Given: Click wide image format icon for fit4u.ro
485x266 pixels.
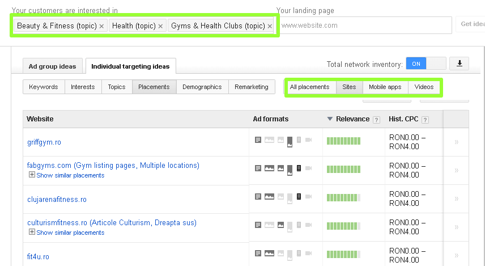Looking at the screenshot, I should tap(269, 254).
